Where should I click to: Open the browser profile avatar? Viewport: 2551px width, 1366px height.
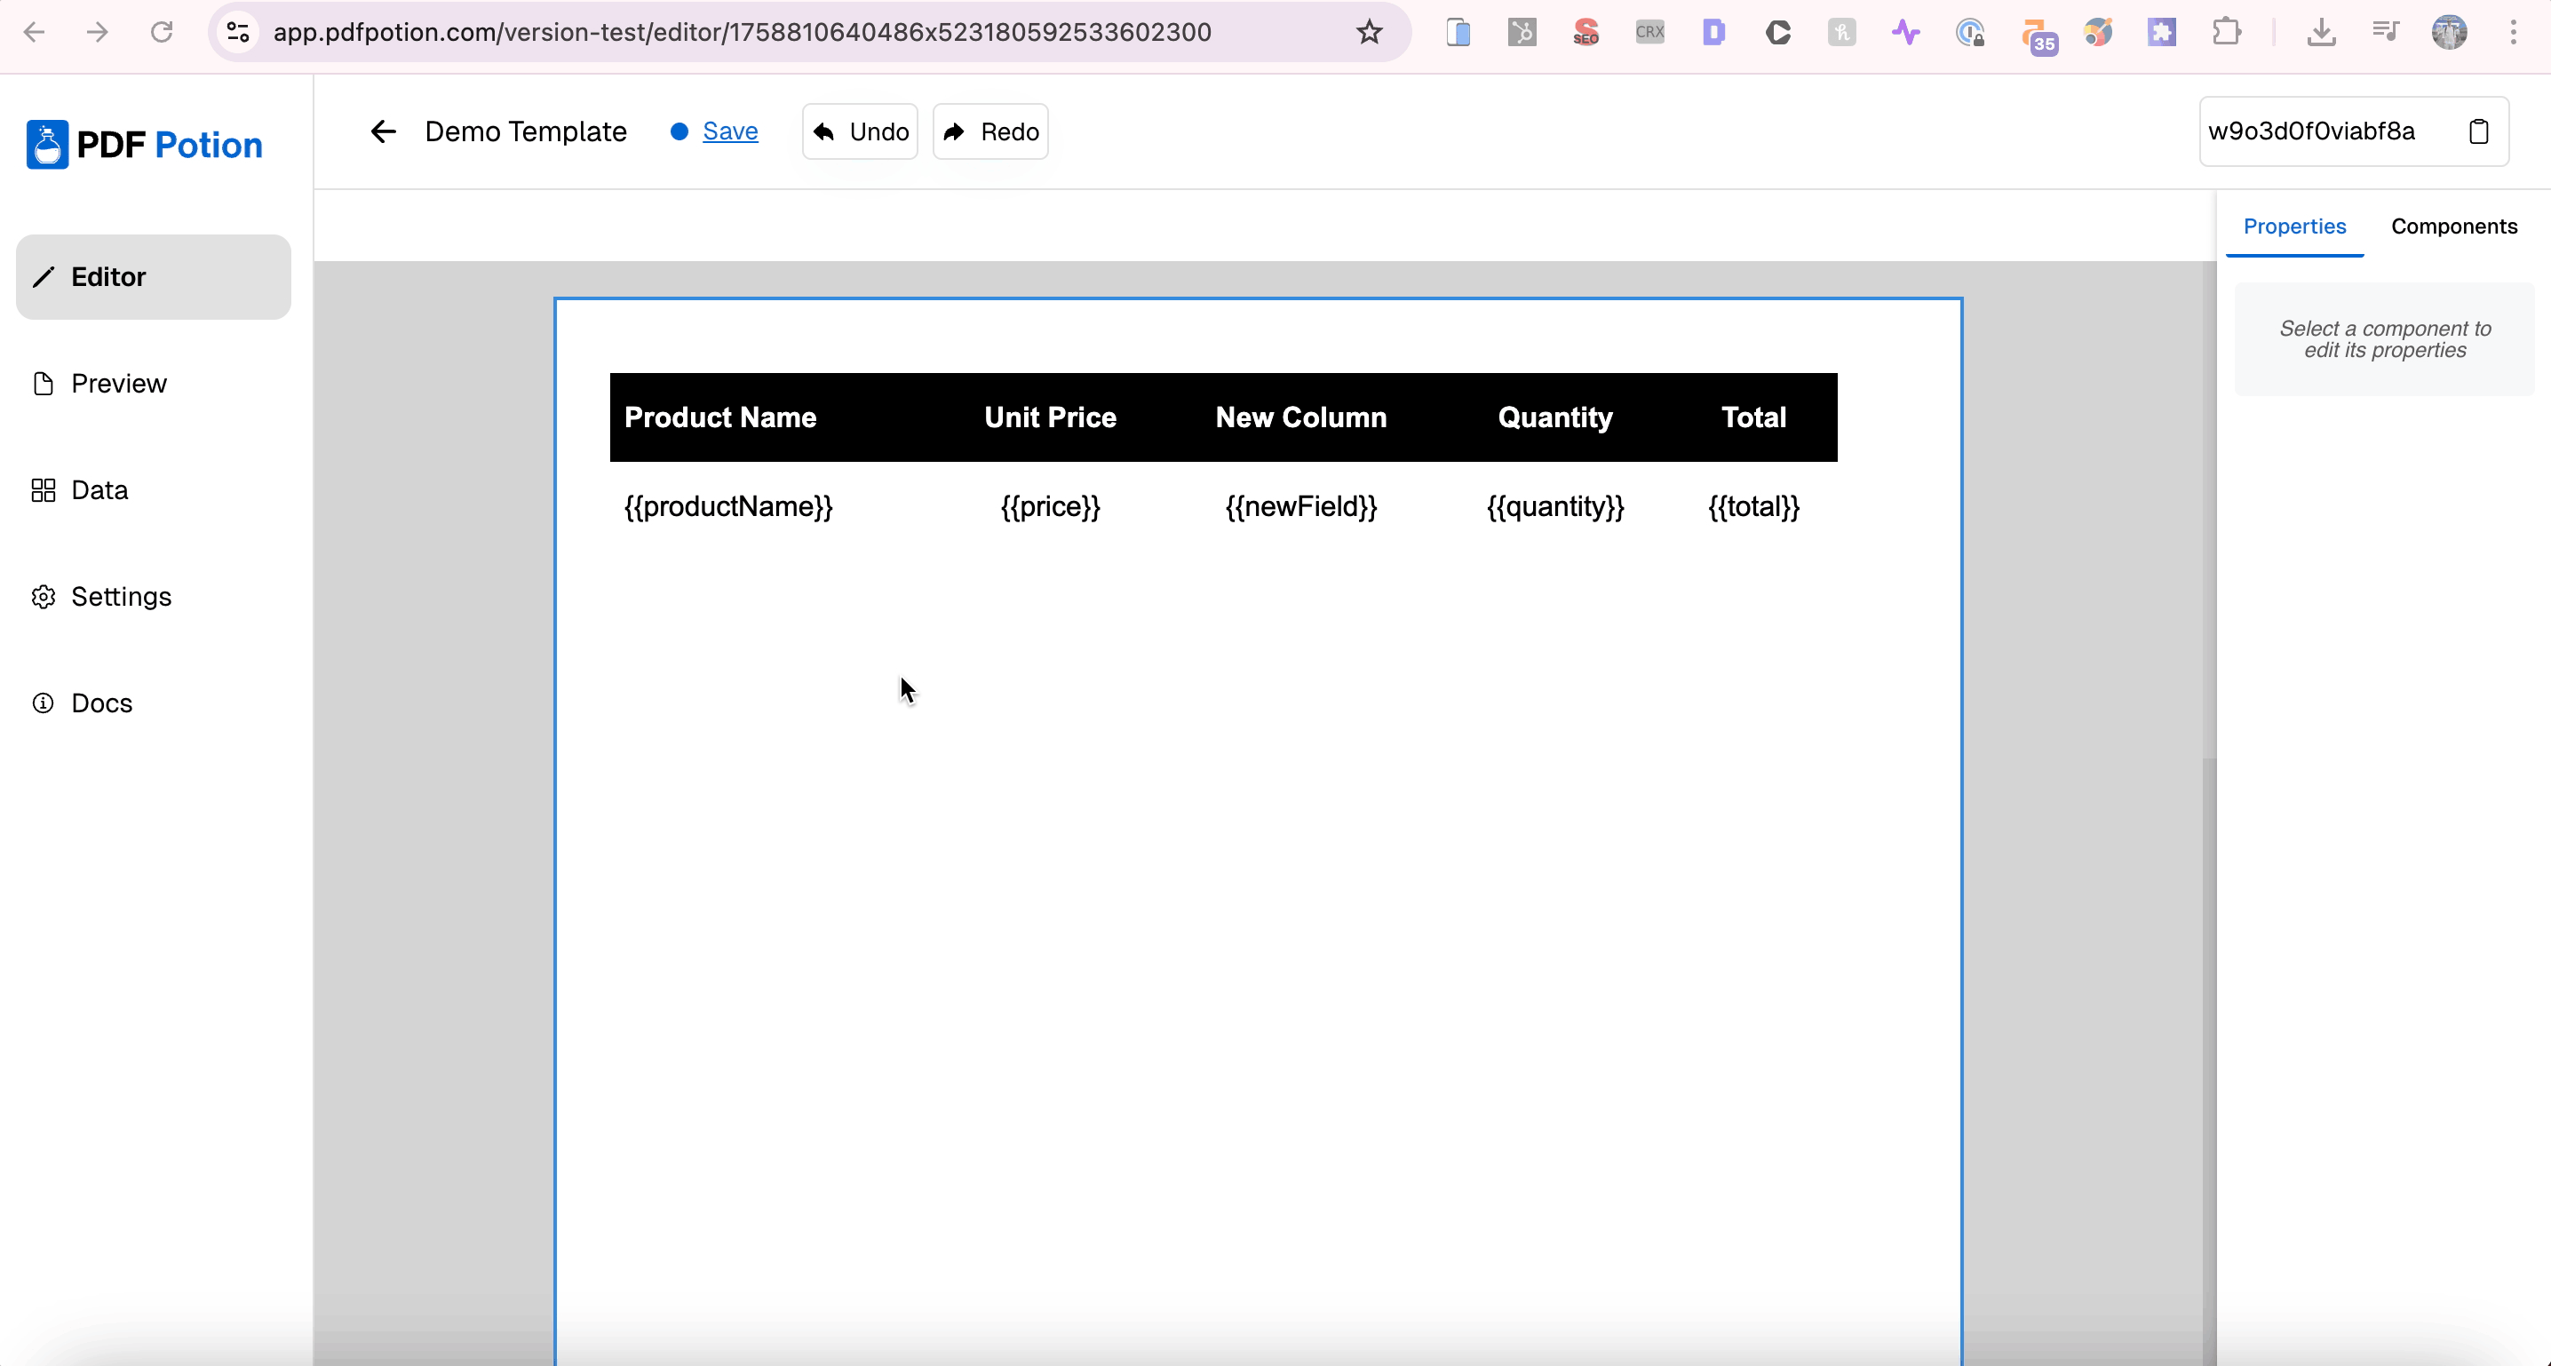(x=2449, y=33)
